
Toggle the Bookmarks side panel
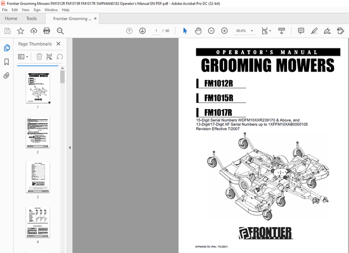(x=7, y=62)
